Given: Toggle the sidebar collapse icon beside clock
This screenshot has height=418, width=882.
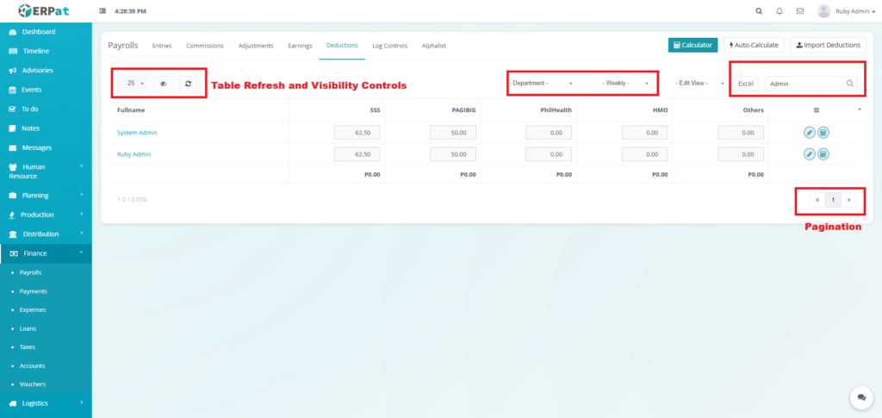Looking at the screenshot, I should pyautogui.click(x=102, y=10).
